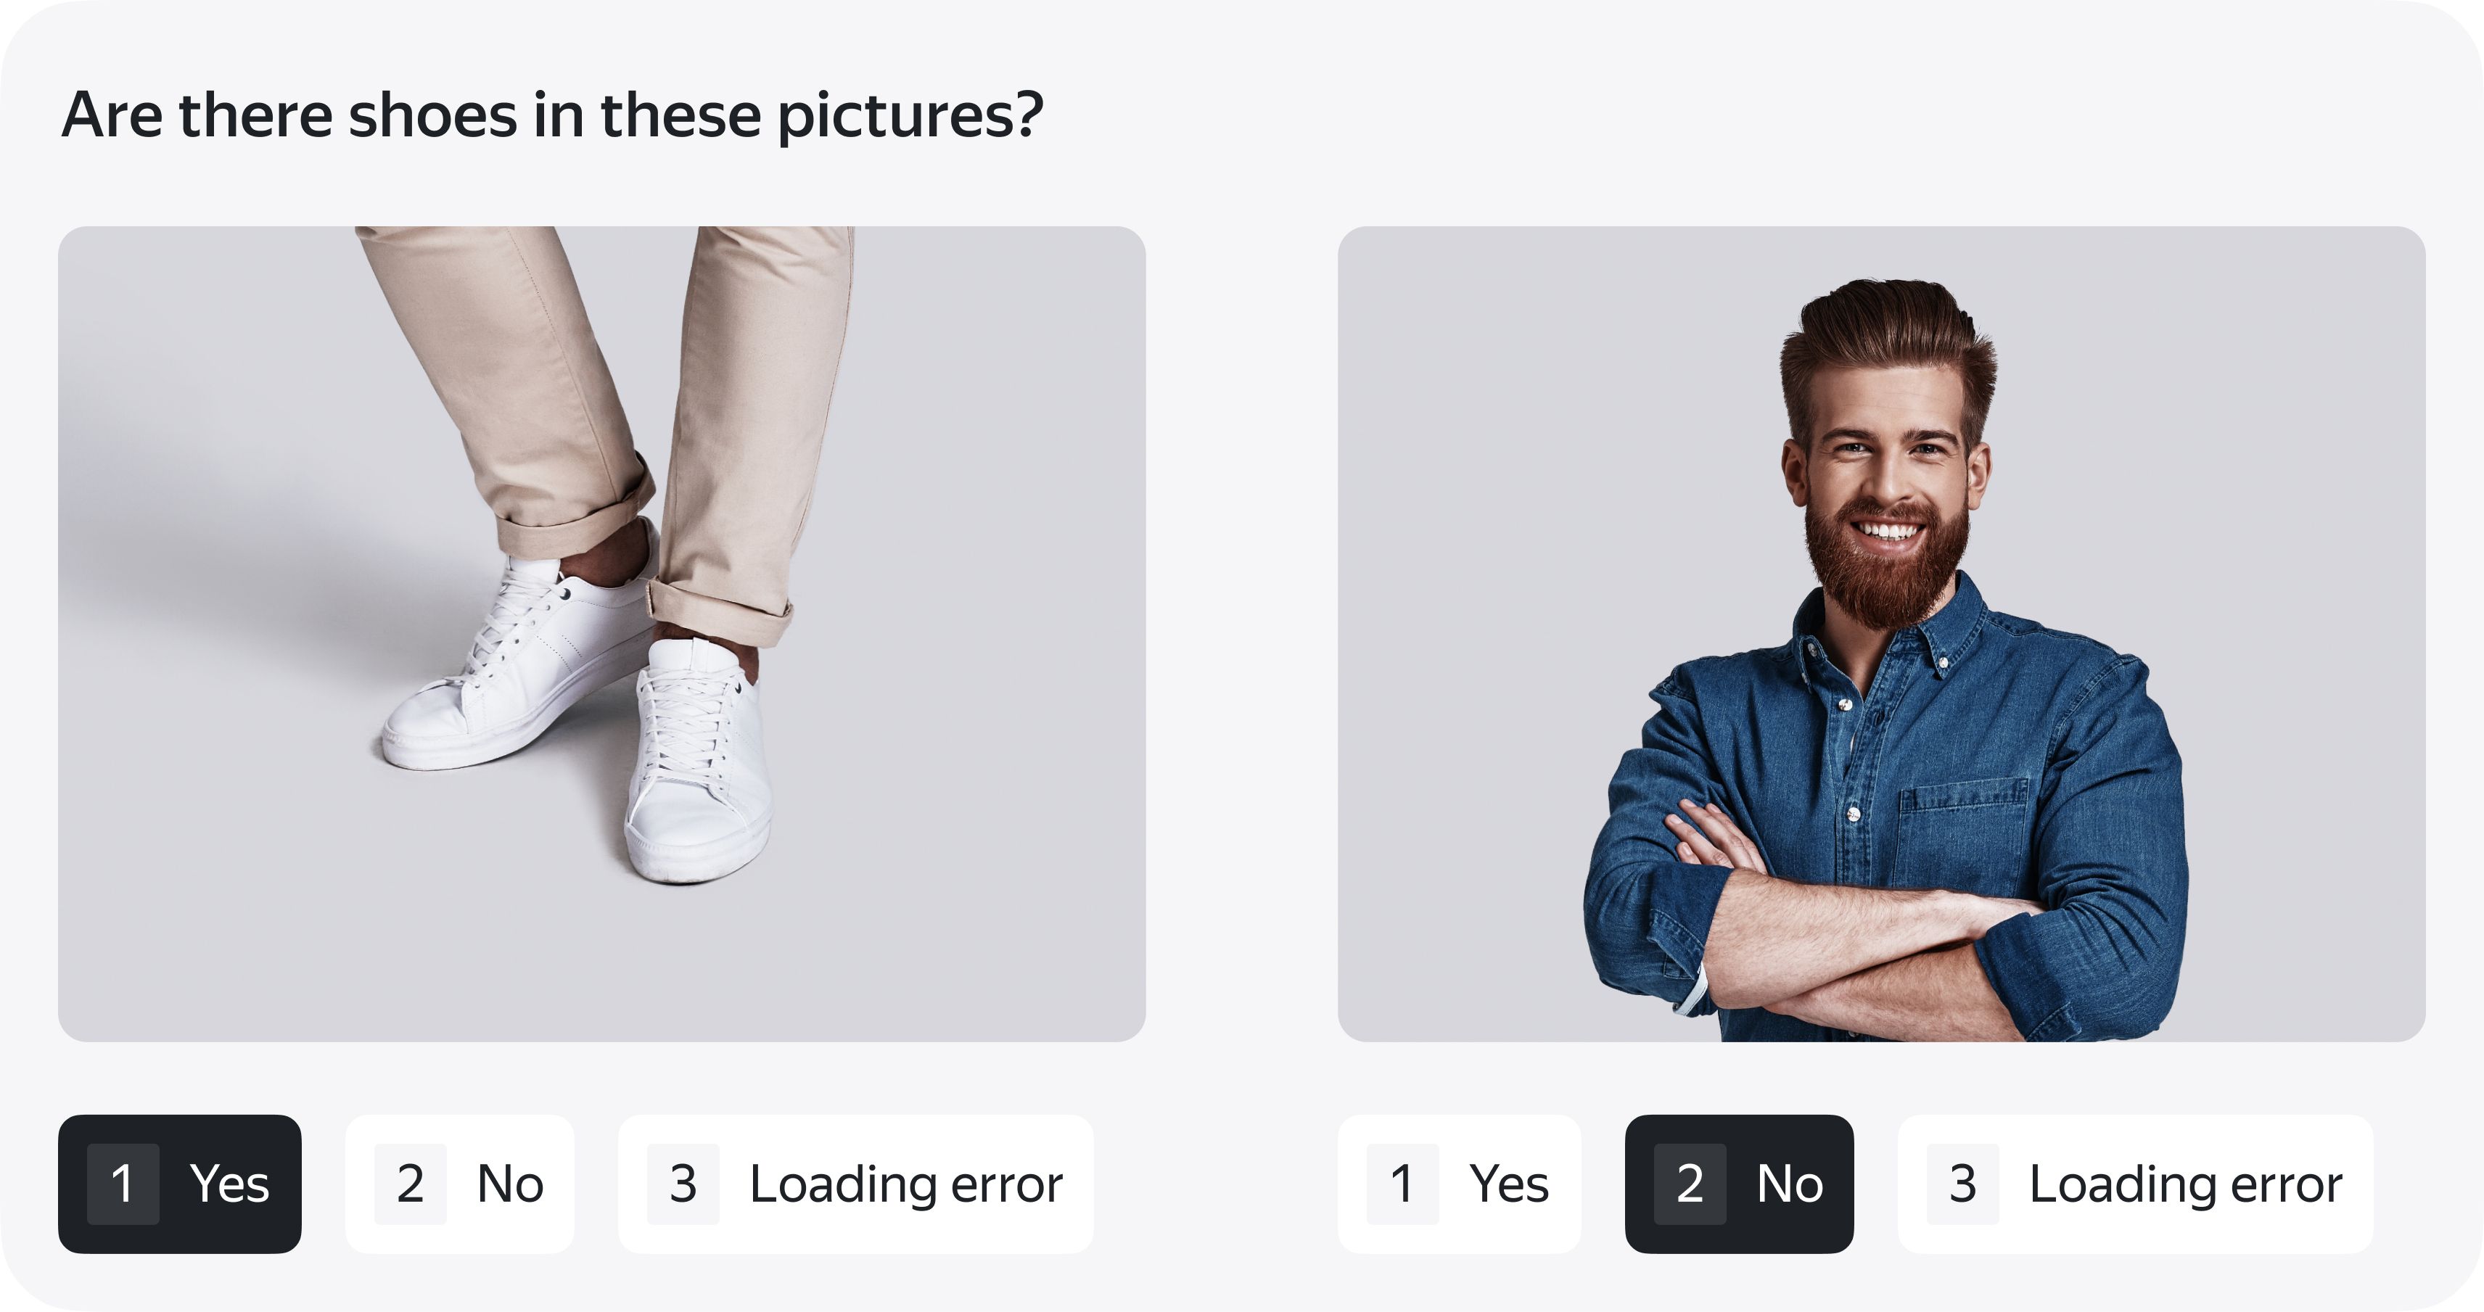Open the left picture showing legs and sneakers
Screen dimensions: 2484x1312
pyautogui.click(x=601, y=633)
